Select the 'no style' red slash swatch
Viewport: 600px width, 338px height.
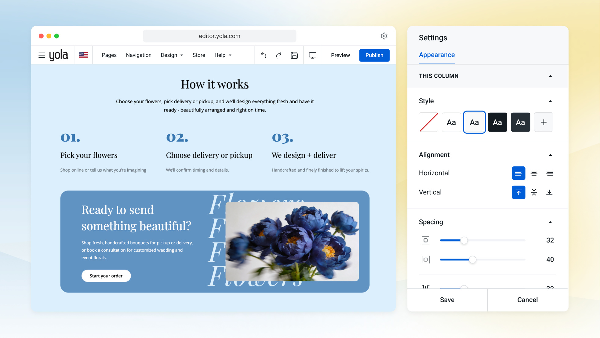point(428,122)
